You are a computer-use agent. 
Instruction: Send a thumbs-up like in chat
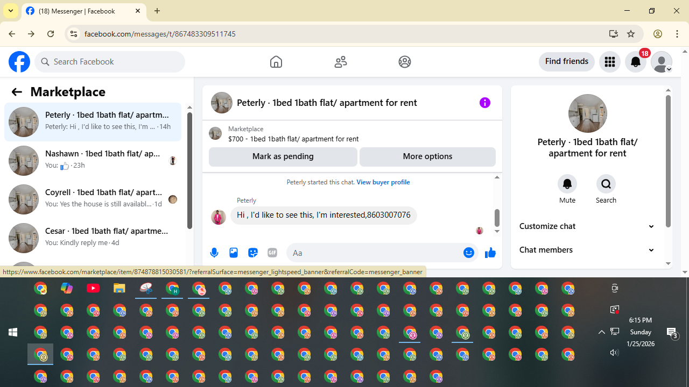click(490, 253)
